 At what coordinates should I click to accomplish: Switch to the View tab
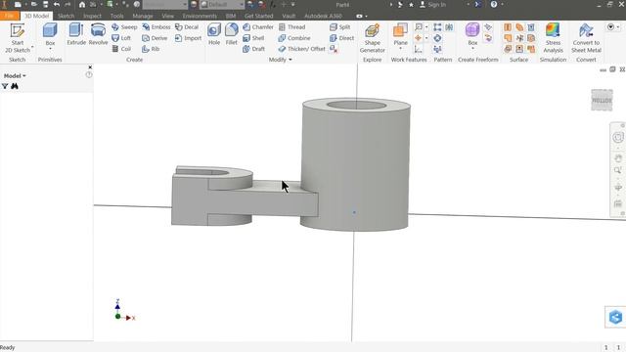167,16
